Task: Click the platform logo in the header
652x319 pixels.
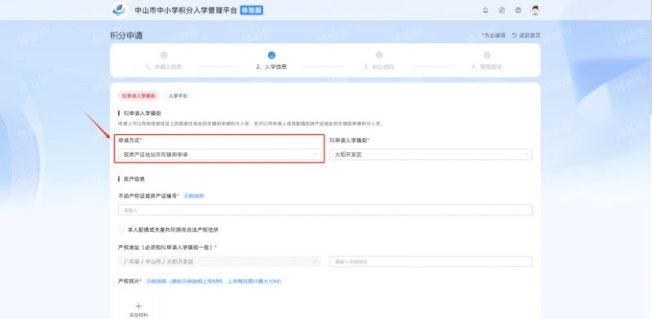Action: tap(120, 10)
